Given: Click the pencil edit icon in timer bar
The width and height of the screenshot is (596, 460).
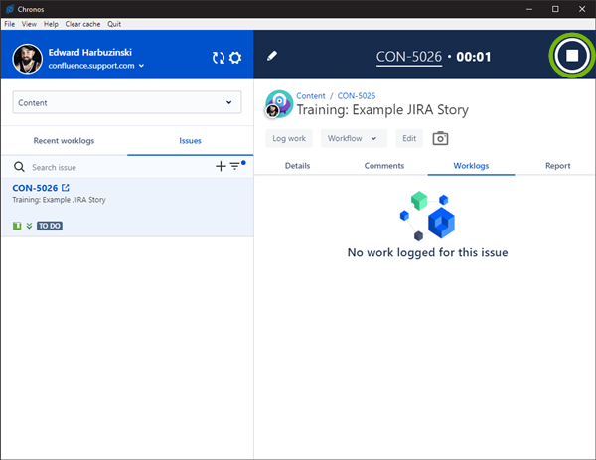Looking at the screenshot, I should [x=272, y=56].
